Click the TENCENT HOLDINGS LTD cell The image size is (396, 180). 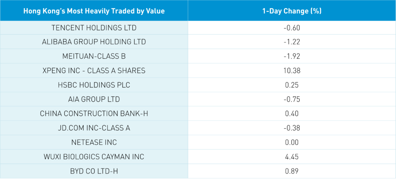click(94, 28)
